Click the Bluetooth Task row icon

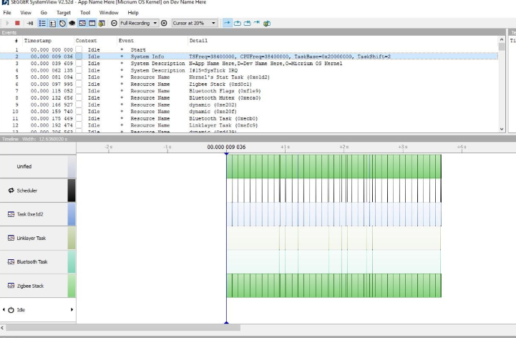coord(11,261)
